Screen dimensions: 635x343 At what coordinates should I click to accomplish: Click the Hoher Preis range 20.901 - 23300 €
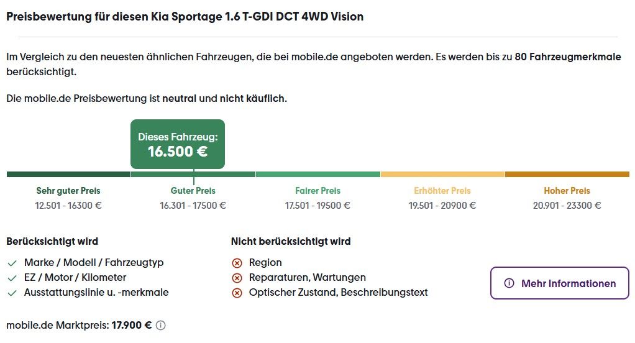coord(567,206)
